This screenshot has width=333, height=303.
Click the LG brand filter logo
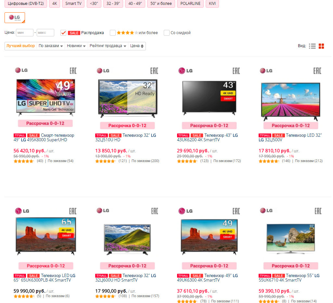[15, 18]
